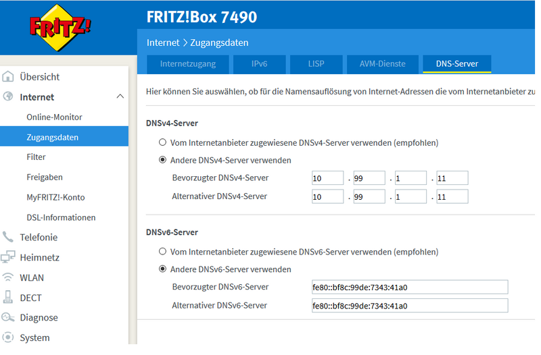Select provider-assigned DNSv6 server option
541x355 pixels.
[162, 252]
